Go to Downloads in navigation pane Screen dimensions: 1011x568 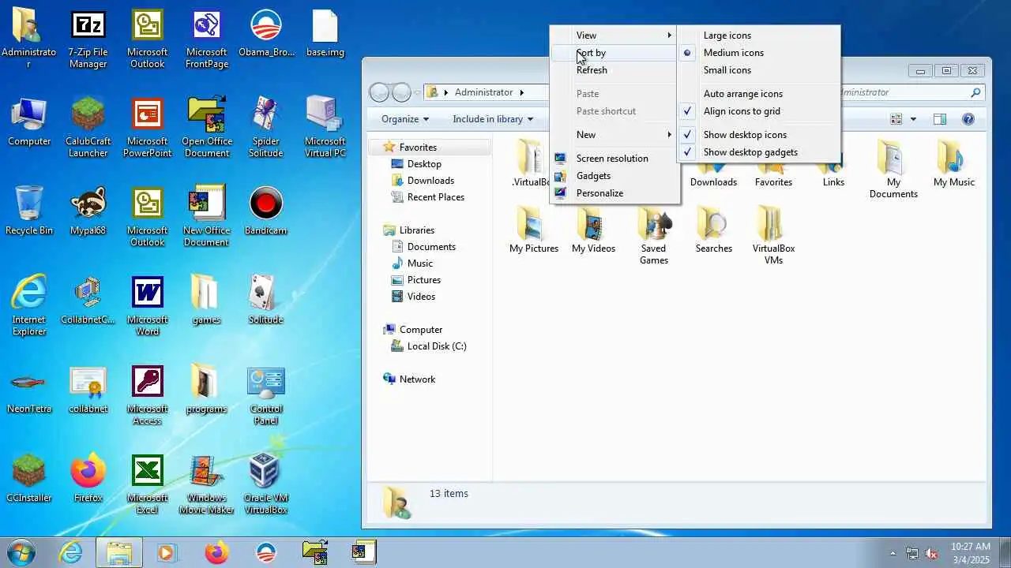[430, 181]
